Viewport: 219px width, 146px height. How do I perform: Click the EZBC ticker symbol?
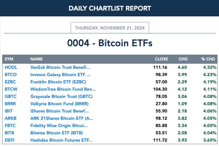(x=10, y=82)
